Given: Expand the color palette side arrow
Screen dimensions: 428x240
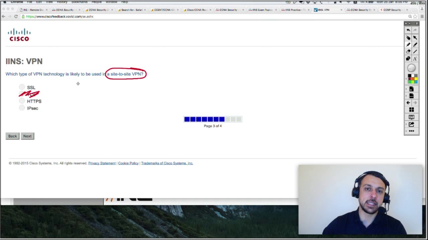Looking at the screenshot, I should tap(406, 78).
